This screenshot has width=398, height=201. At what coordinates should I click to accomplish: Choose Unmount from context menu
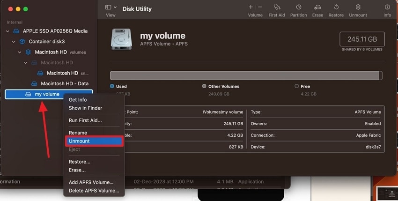[x=94, y=141]
